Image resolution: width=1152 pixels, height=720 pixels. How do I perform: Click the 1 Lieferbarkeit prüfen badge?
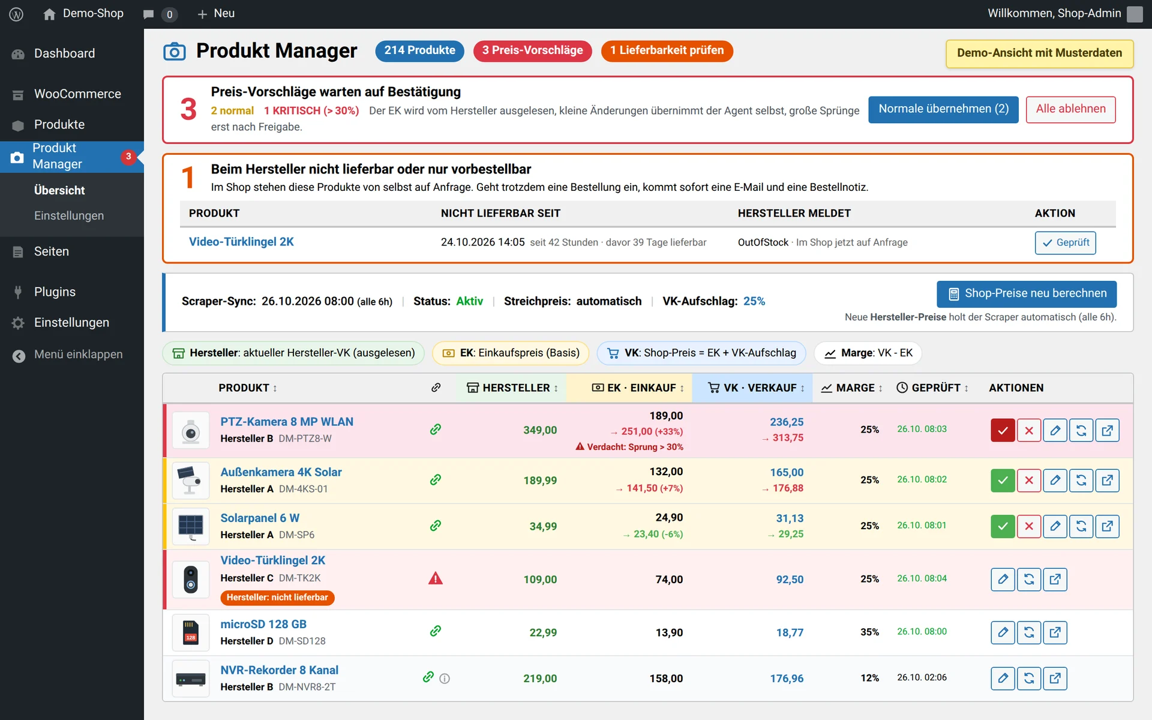tap(667, 50)
